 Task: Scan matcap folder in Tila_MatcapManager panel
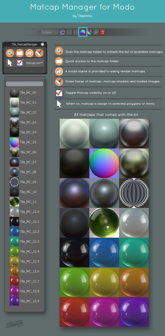point(10,53)
